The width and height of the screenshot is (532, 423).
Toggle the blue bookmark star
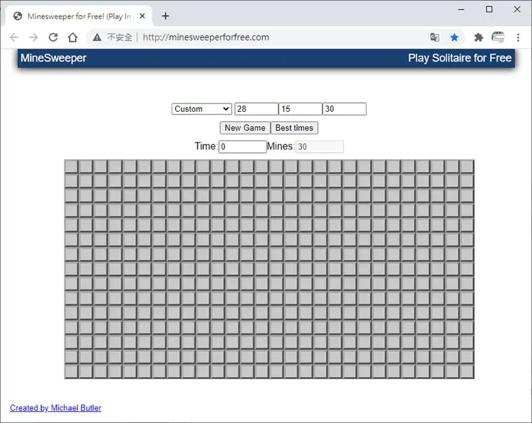[454, 37]
